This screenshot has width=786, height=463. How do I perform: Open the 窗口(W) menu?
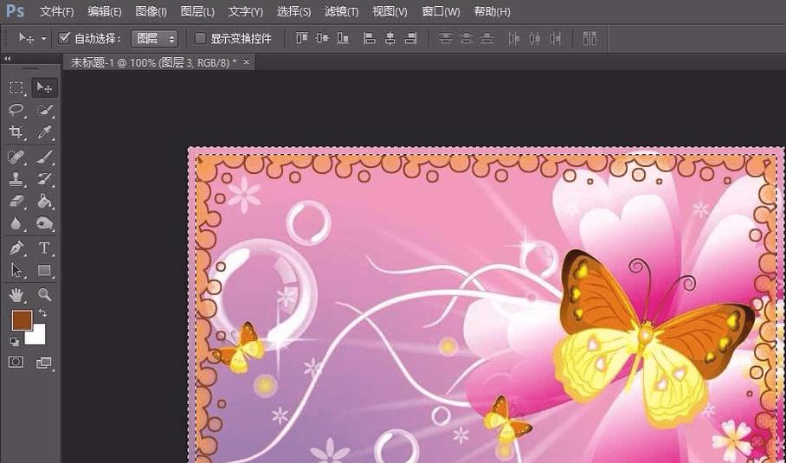(x=441, y=11)
